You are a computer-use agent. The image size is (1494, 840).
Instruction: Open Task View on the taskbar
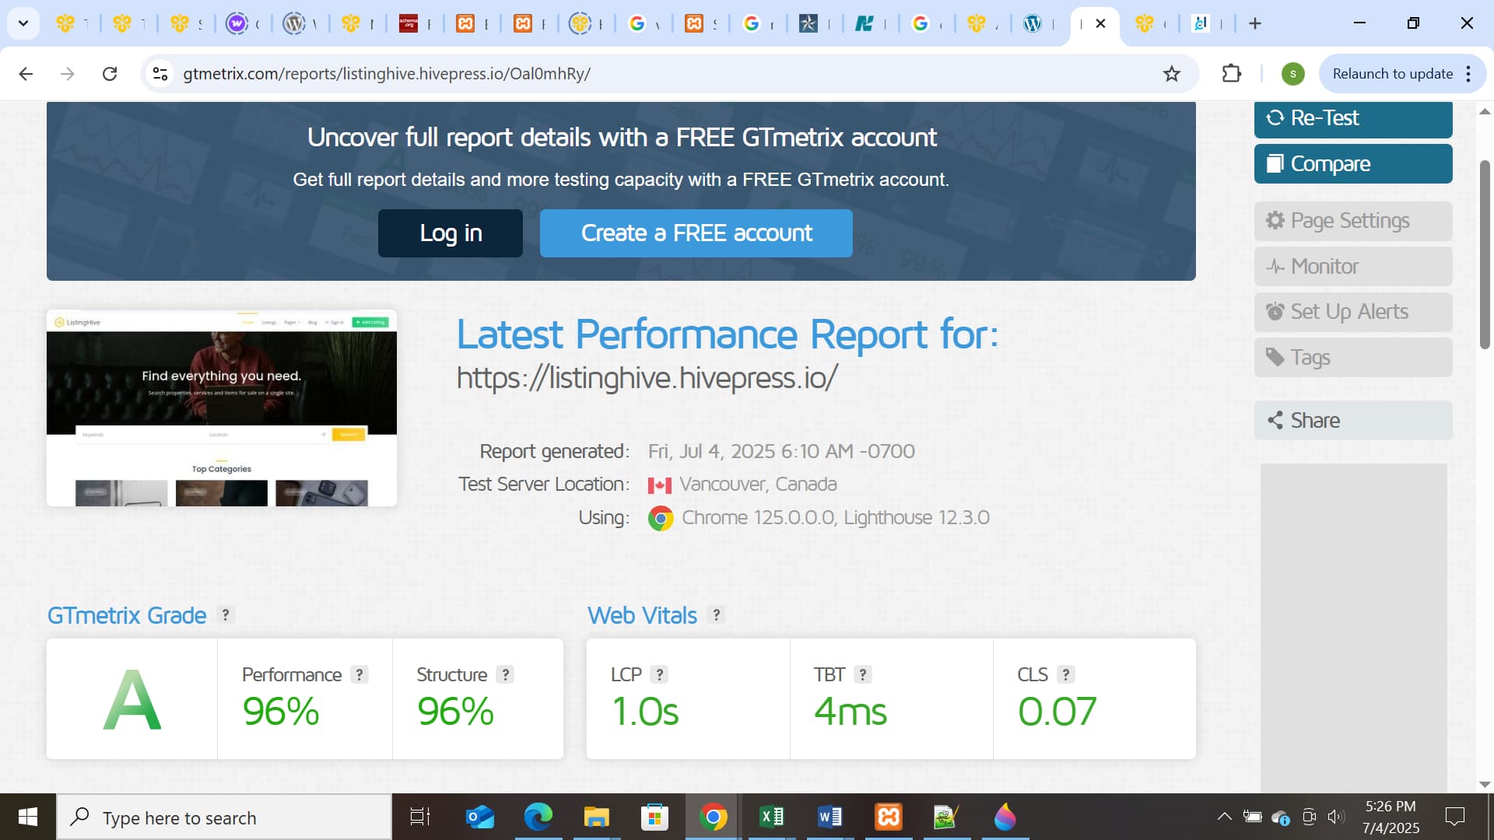point(420,817)
